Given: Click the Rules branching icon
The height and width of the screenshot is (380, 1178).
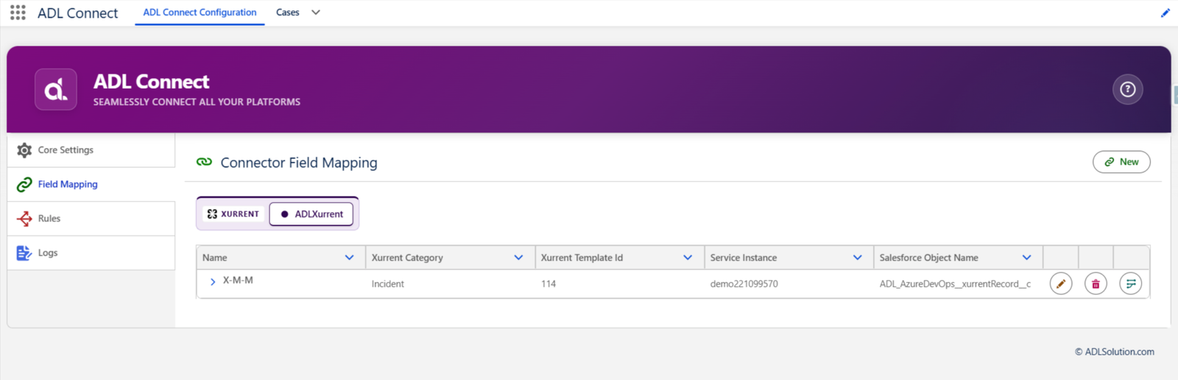Looking at the screenshot, I should [24, 219].
